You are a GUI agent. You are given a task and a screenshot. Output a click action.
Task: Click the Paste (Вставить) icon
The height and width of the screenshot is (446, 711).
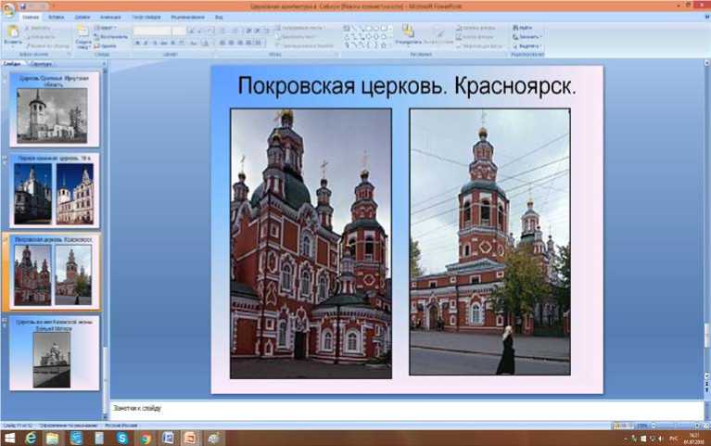click(x=12, y=33)
